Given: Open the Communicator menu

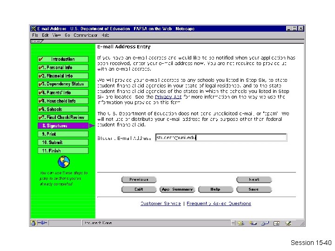Looking at the screenshot, I should click(x=86, y=35).
